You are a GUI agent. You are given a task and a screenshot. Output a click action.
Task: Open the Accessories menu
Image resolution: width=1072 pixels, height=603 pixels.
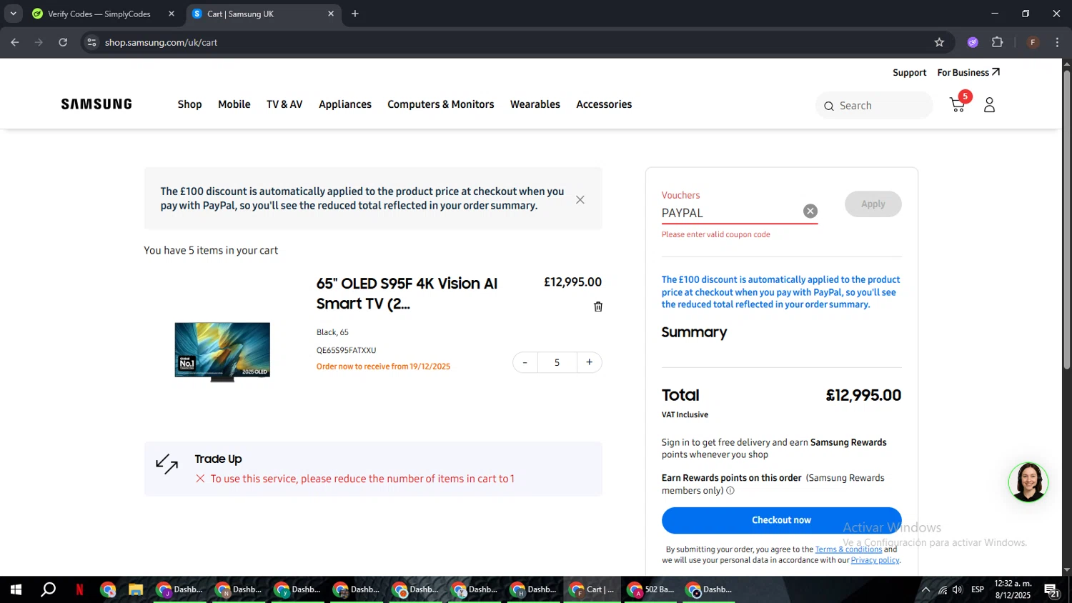[x=604, y=104]
